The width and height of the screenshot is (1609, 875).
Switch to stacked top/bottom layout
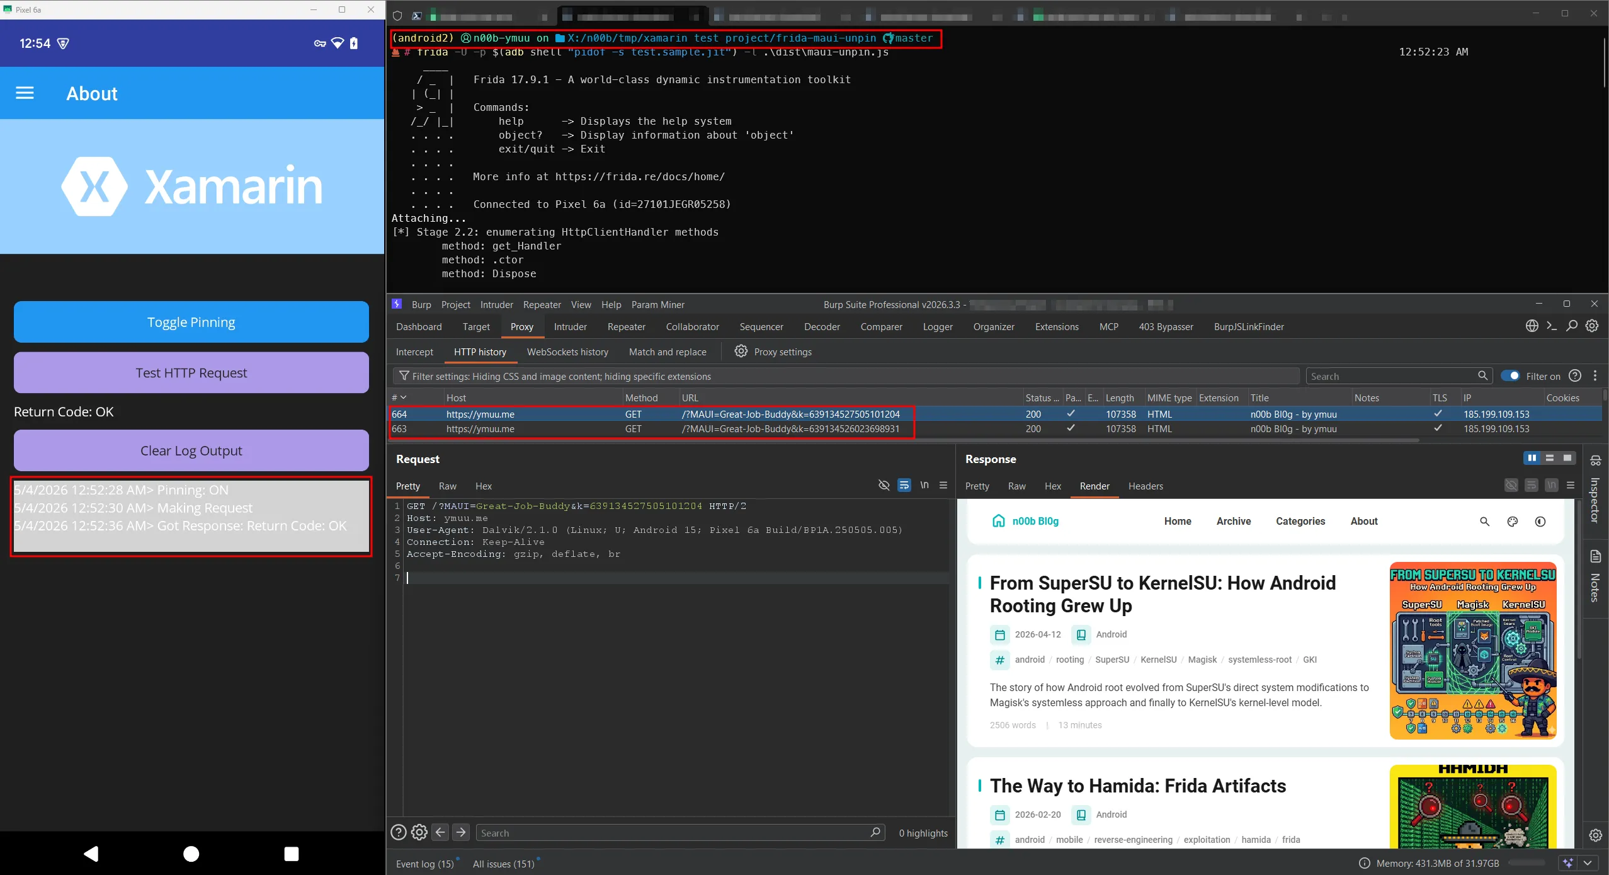pos(1550,458)
